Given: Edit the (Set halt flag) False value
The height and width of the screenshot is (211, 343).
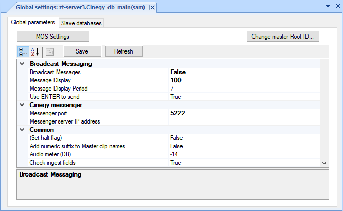Looking at the screenshot, I should pos(244,138).
